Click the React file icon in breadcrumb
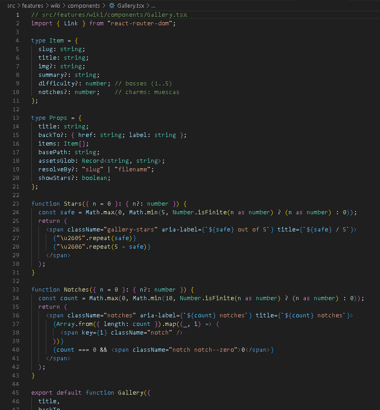The width and height of the screenshot is (380, 410). 111,6
